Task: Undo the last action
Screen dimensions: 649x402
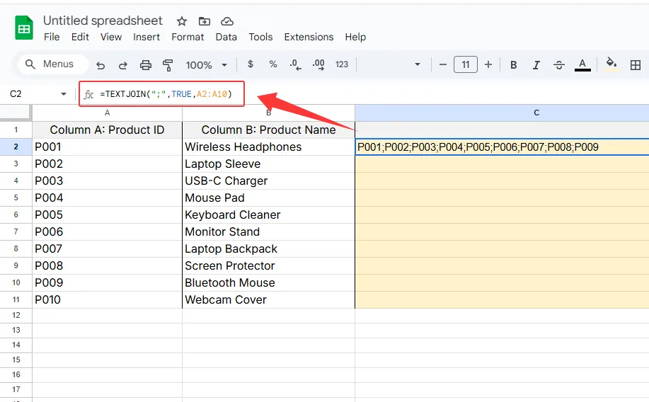Action: pyautogui.click(x=100, y=65)
